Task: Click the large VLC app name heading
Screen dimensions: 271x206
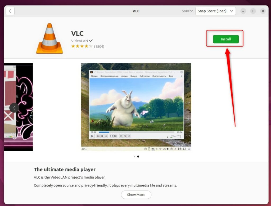Action: pyautogui.click(x=77, y=33)
